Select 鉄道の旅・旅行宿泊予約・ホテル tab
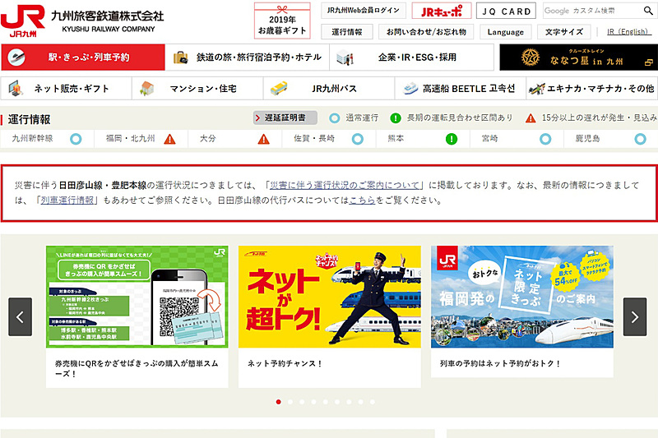This screenshot has height=438, width=658. (248, 57)
